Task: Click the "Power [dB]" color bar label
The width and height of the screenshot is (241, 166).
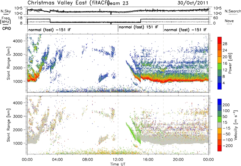Action: (x=230, y=63)
